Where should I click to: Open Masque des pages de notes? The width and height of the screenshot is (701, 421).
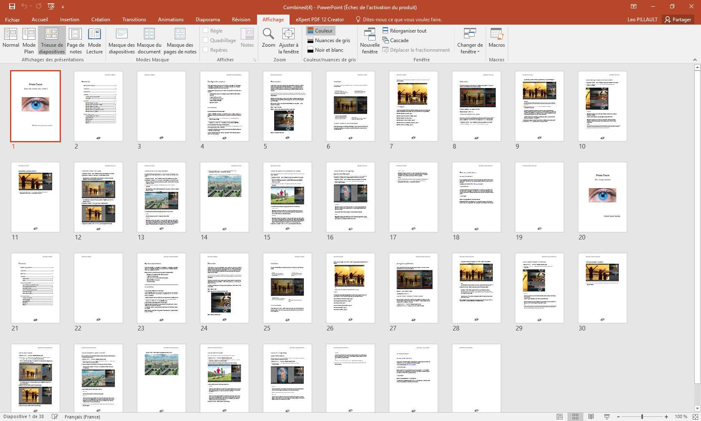point(180,41)
